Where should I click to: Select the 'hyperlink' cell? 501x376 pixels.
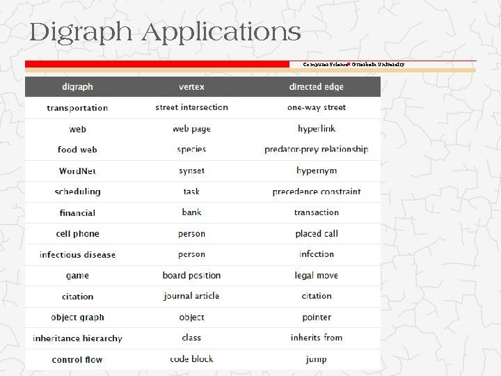click(317, 129)
